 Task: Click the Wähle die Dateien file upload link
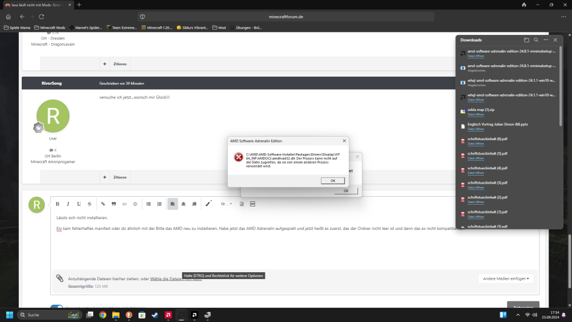[x=176, y=279]
